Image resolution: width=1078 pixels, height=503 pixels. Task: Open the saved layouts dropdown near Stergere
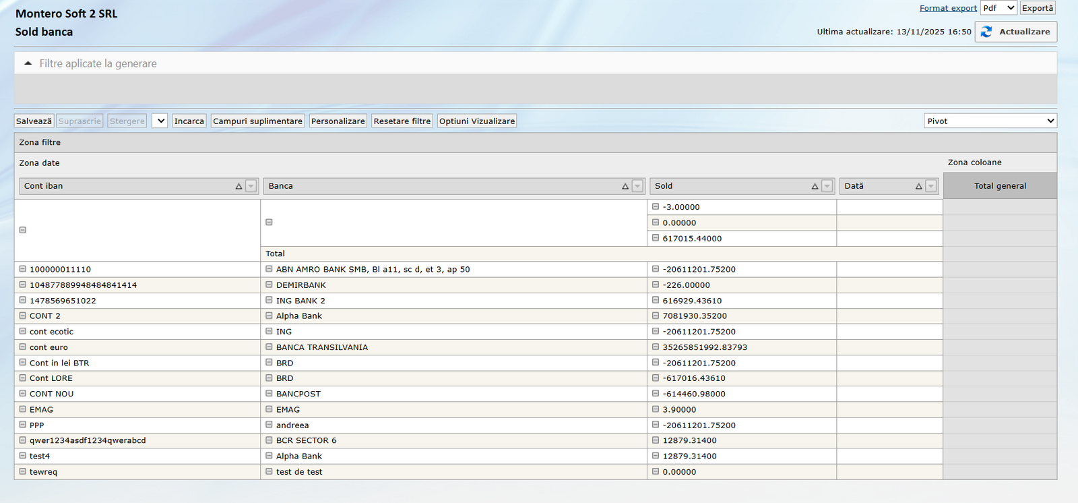[x=160, y=121]
